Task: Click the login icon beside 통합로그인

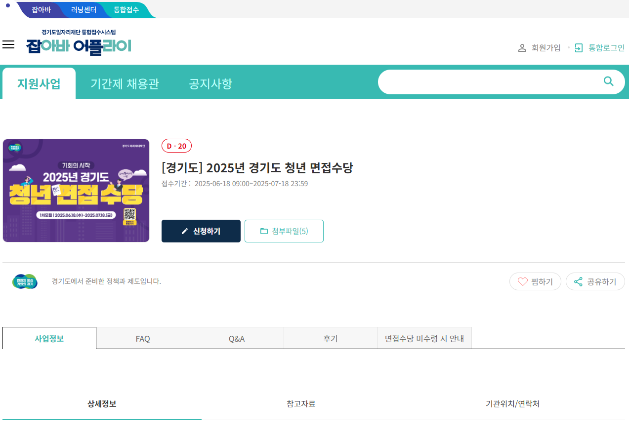Action: pos(578,47)
